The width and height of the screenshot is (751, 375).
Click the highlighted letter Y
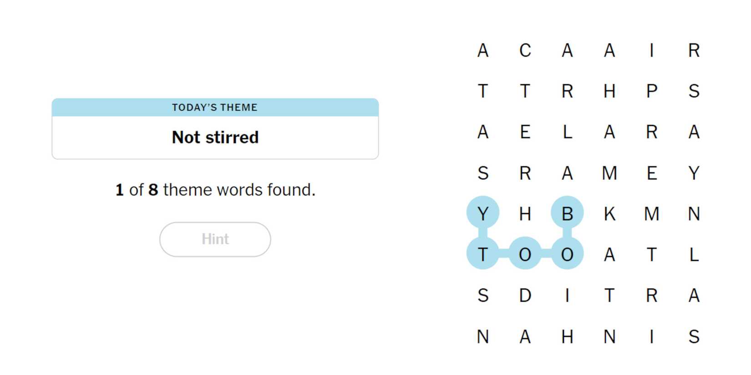[x=483, y=214]
